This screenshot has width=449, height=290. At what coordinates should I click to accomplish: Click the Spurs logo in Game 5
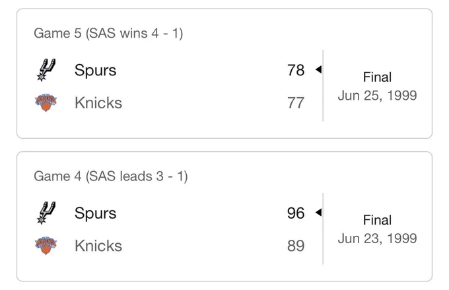click(x=46, y=70)
